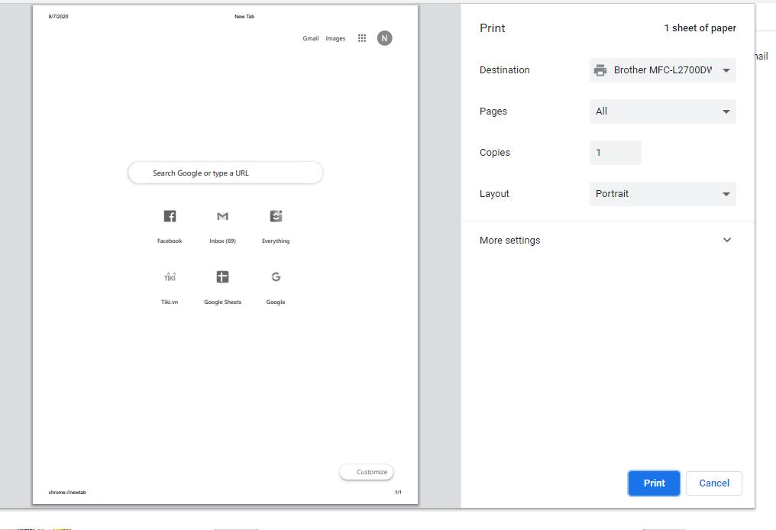Click the Google Sheets shortcut icon

222,277
